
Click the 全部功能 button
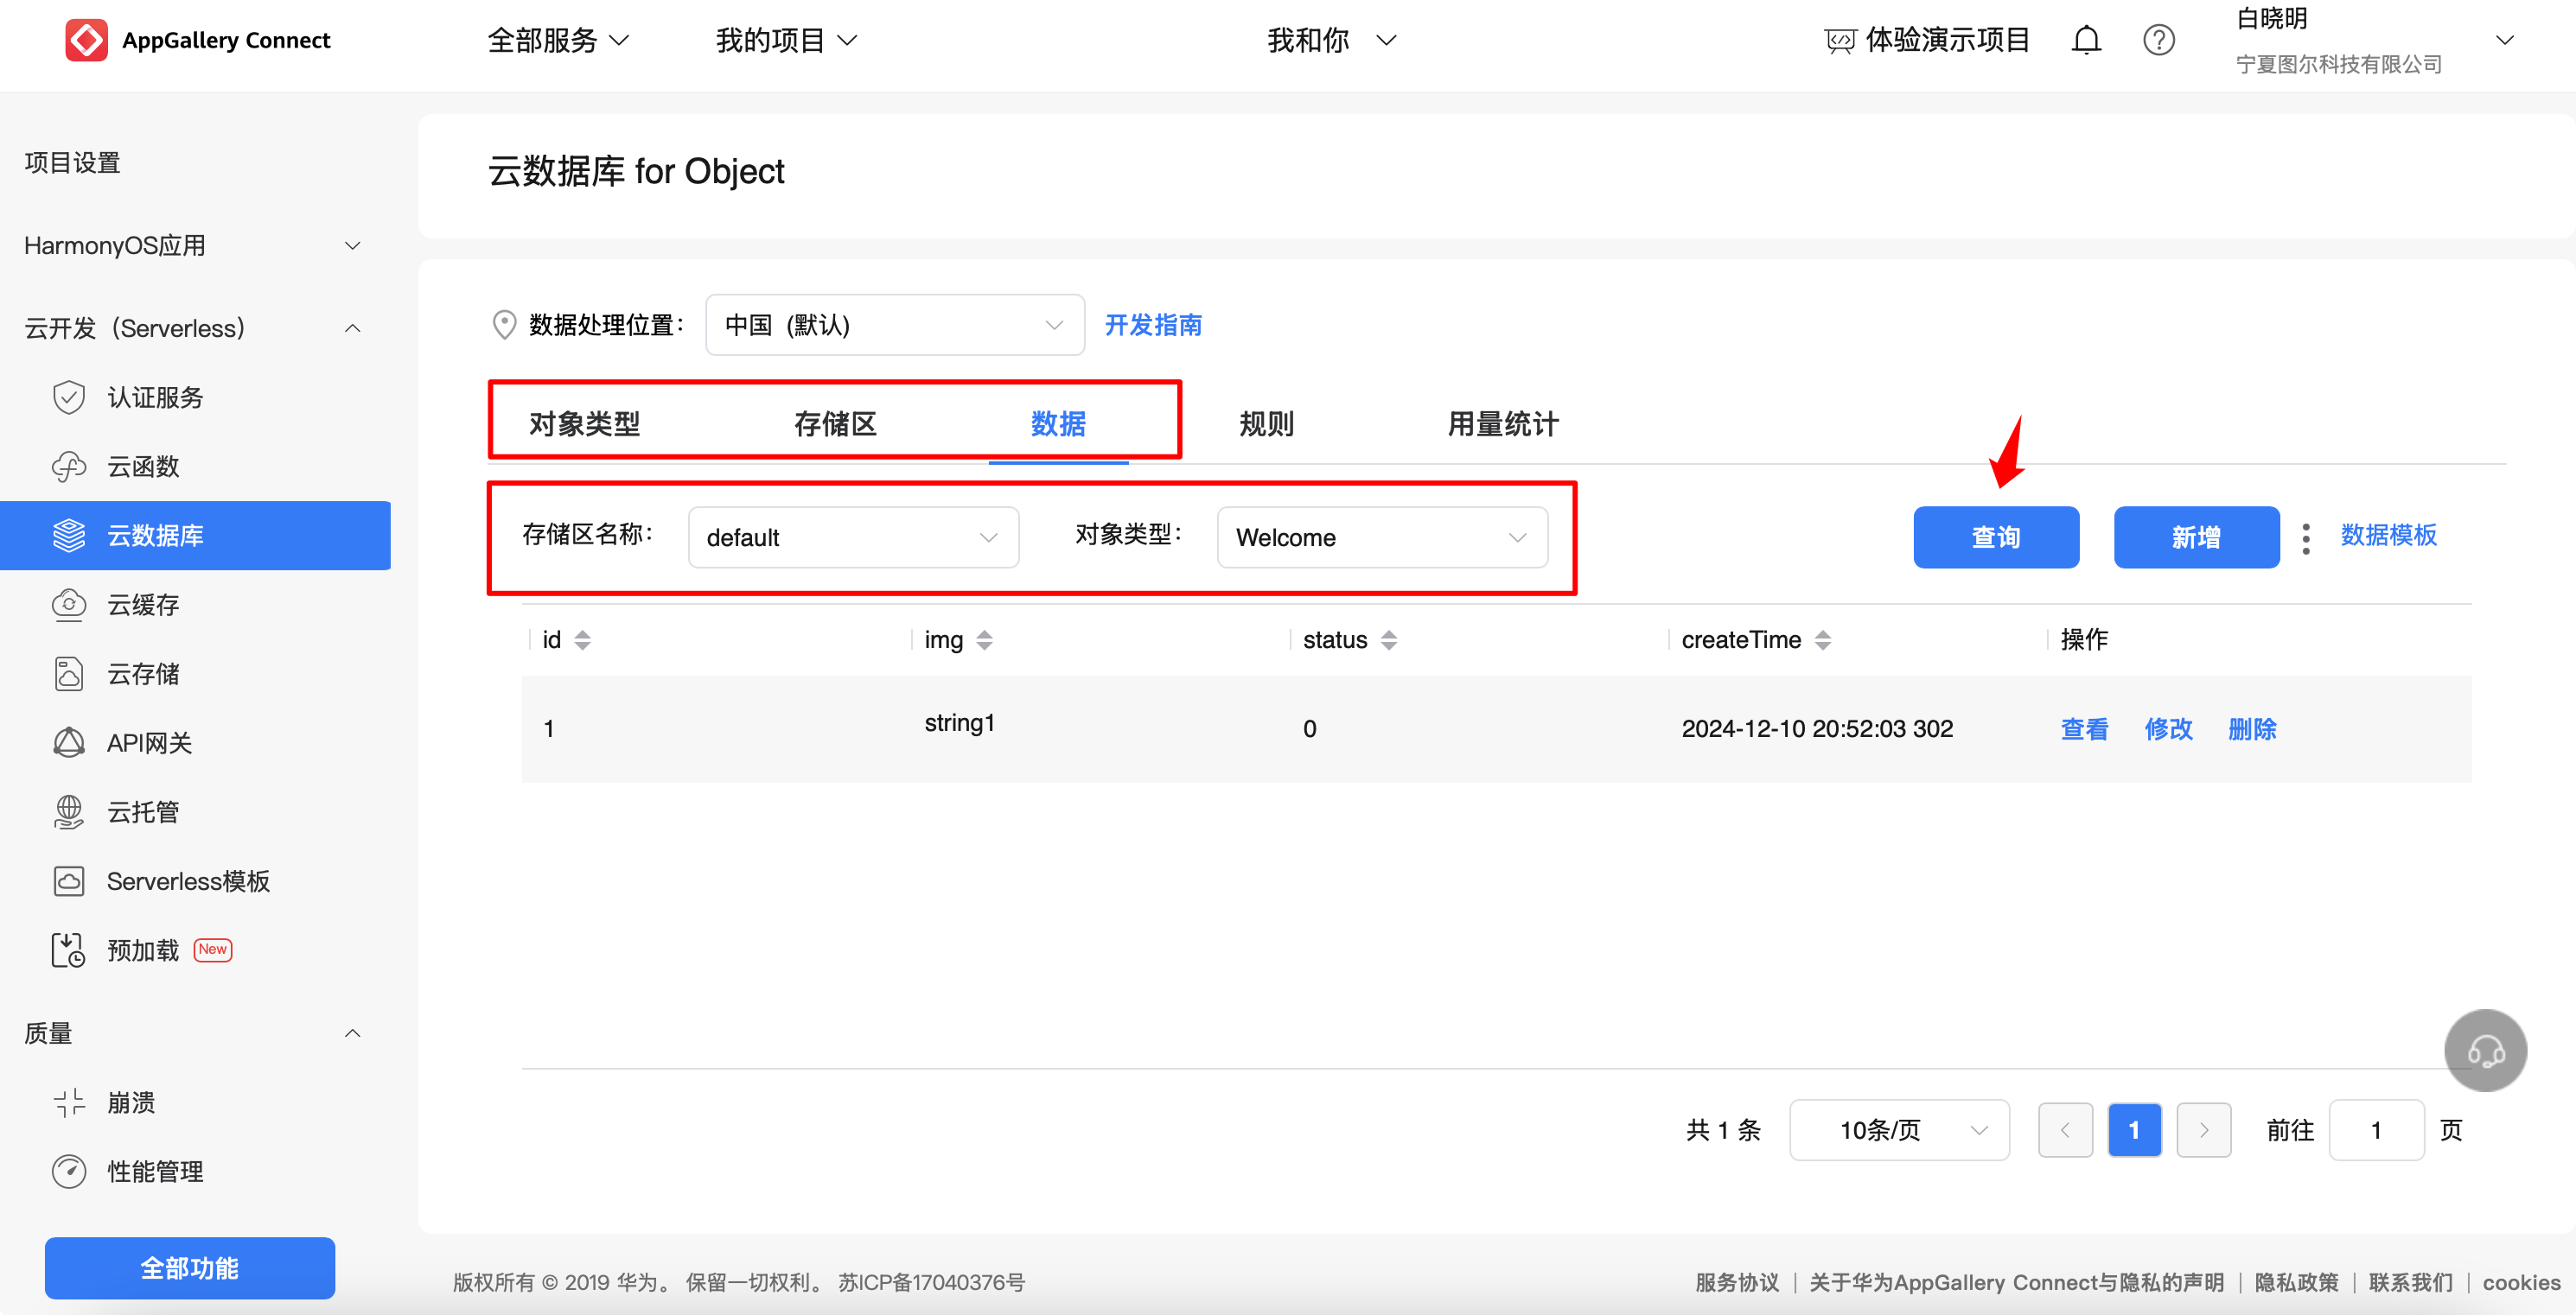coord(190,1268)
